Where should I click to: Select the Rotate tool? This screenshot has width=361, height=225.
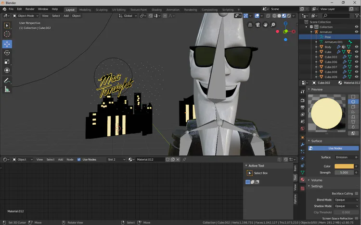pyautogui.click(x=7, y=53)
